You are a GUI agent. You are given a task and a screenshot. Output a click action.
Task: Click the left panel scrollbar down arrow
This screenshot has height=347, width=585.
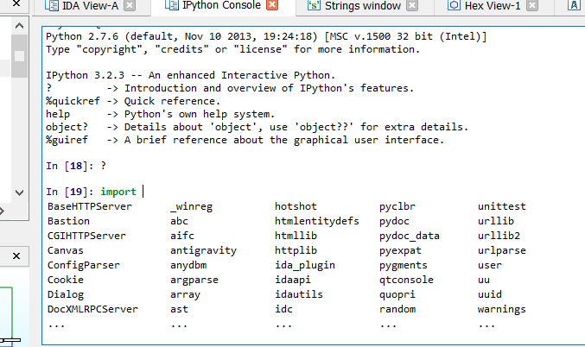pyautogui.click(x=21, y=192)
